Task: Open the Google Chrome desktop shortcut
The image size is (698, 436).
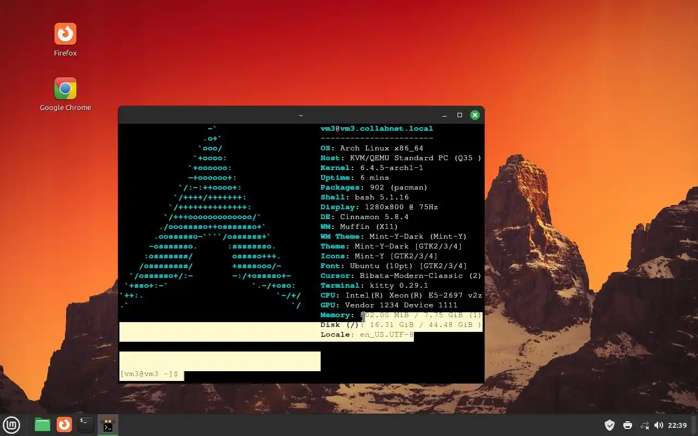Action: pos(65,94)
